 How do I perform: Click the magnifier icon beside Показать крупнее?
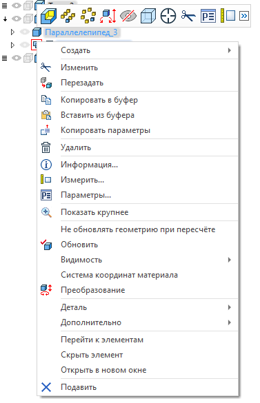[x=46, y=213]
